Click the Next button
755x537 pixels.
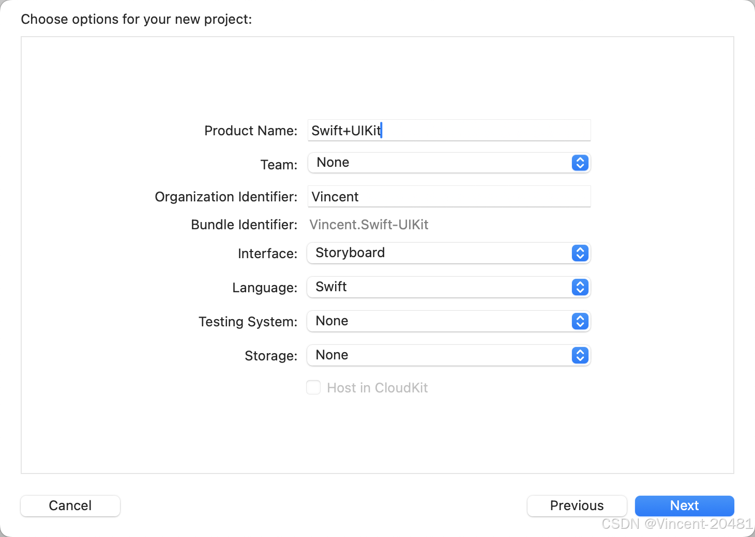click(685, 506)
